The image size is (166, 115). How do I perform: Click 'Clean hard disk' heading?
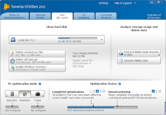pyautogui.click(x=57, y=27)
